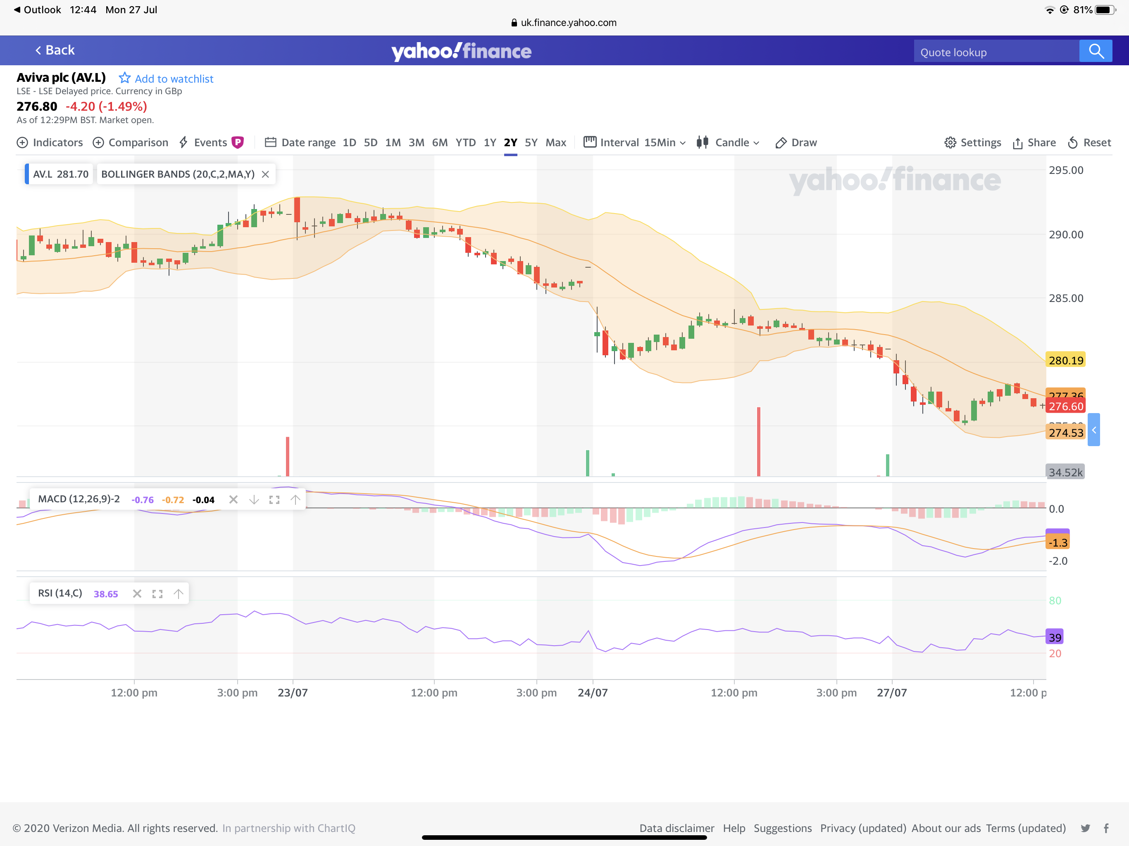This screenshot has height=846, width=1129.
Task: Open the Indicators plus icon menu
Action: tap(22, 143)
